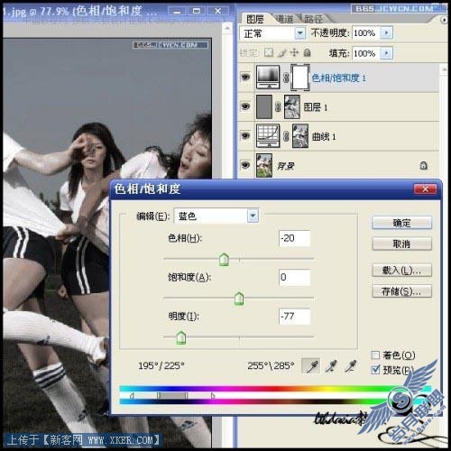Select the curves adjustment layer icon
This screenshot has height=451, width=451.
pos(268,135)
